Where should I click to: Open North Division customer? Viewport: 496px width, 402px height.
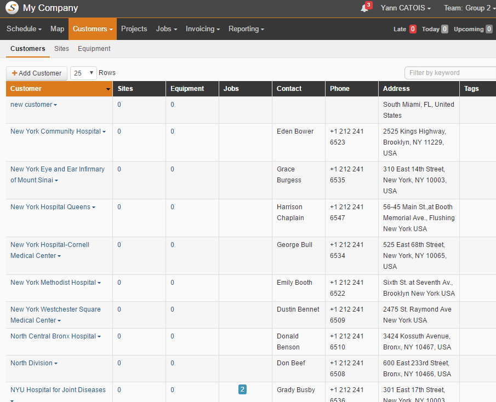pos(32,363)
